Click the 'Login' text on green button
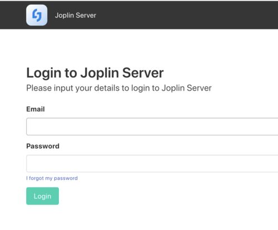Screen dimensions: 278x230 point(42,196)
